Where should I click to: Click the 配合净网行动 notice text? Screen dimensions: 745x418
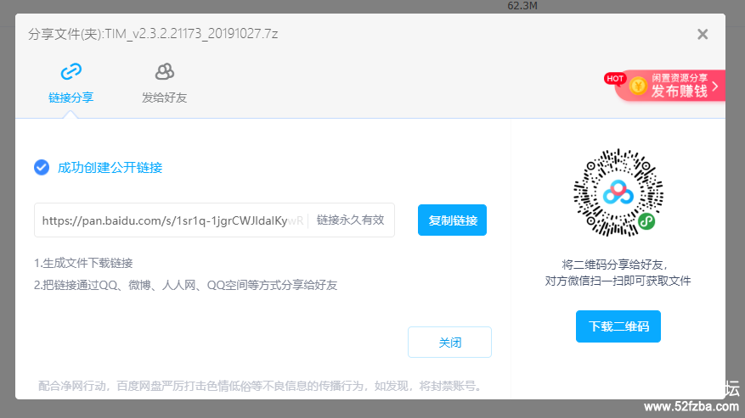pos(261,386)
